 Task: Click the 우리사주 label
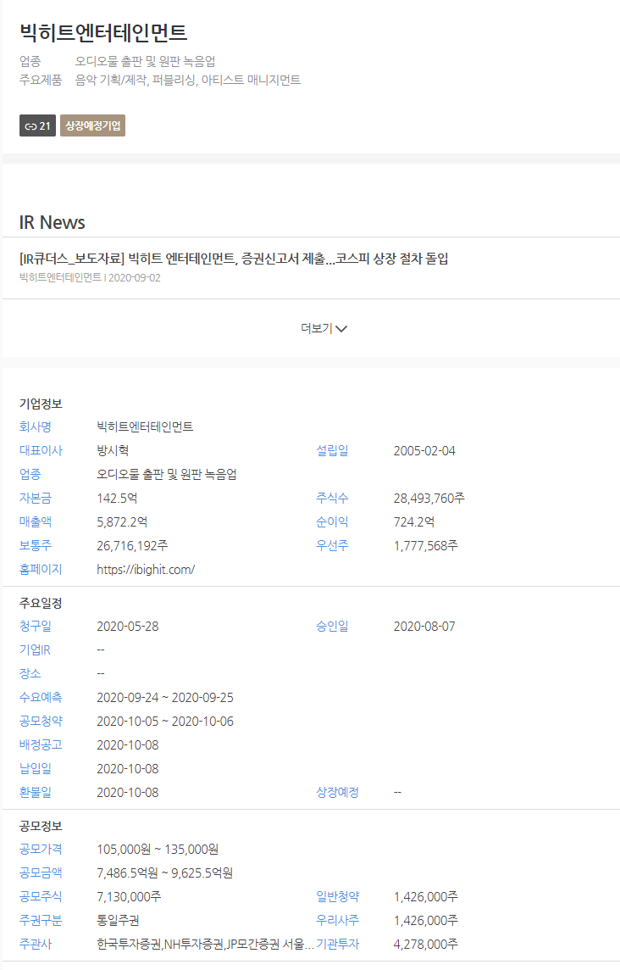337,920
